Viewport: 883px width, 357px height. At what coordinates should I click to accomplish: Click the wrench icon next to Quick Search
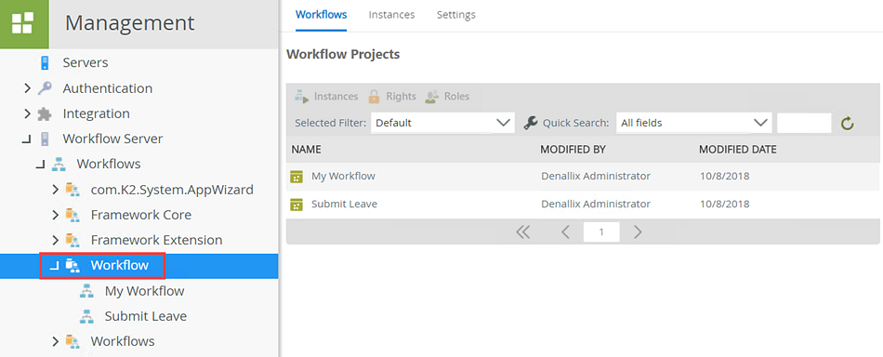530,123
